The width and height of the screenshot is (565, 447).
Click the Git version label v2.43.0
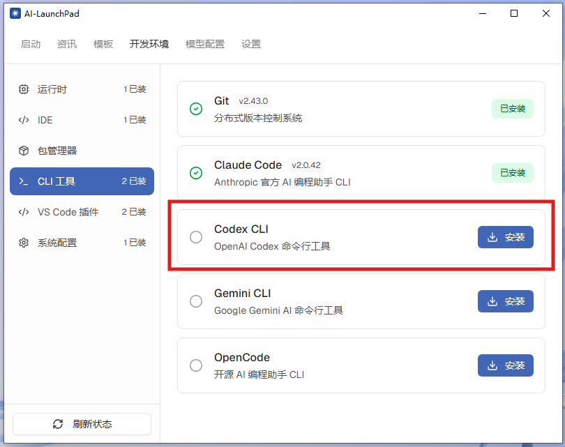(x=253, y=101)
